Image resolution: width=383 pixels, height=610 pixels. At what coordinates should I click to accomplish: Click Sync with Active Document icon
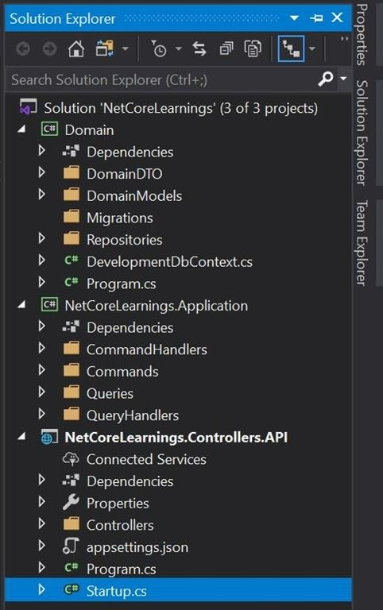199,48
